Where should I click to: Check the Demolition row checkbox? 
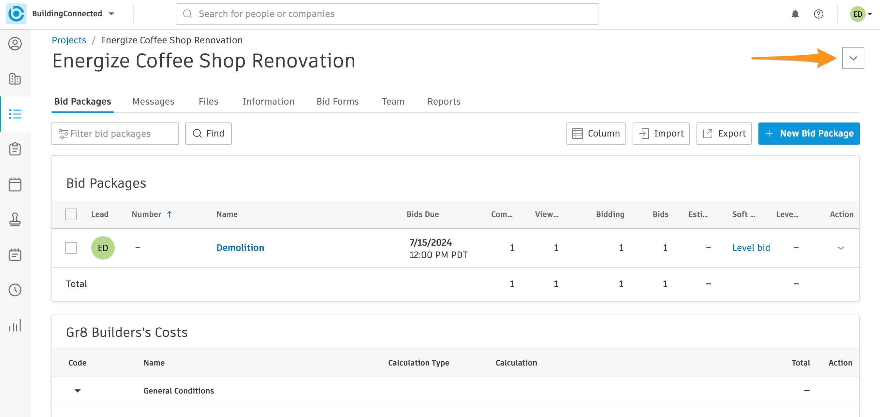[x=71, y=248]
